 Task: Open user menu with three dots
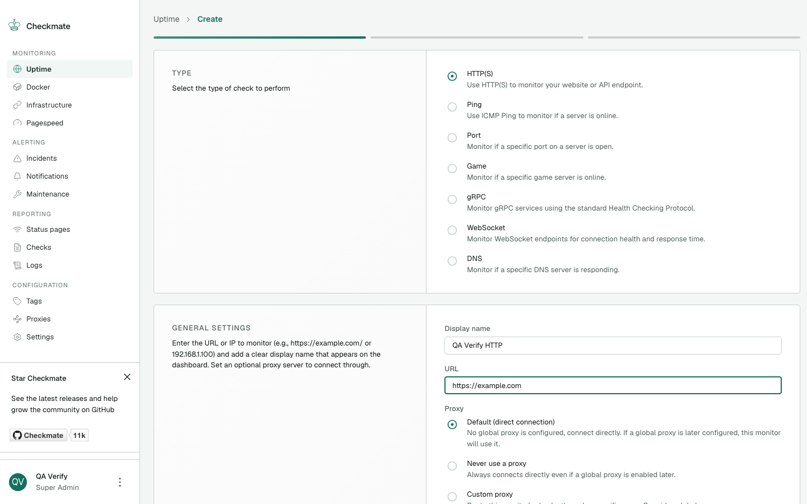pyautogui.click(x=119, y=482)
